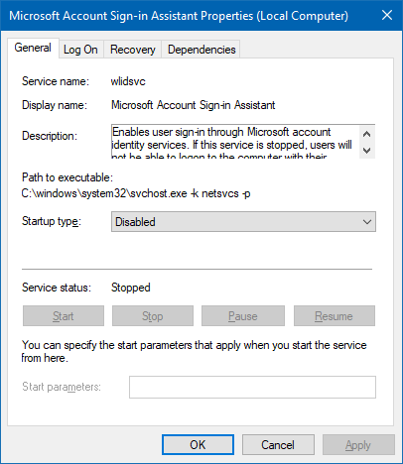Expand the Startup type dropdown

[x=243, y=222]
